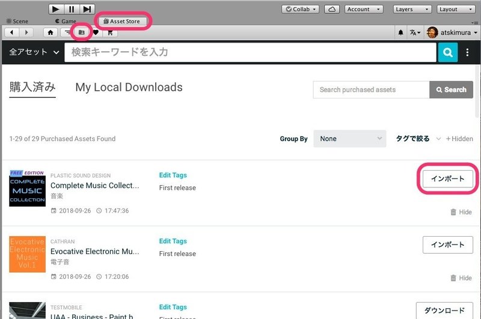
Task: Click the 音楽 category label
Action: [57, 196]
